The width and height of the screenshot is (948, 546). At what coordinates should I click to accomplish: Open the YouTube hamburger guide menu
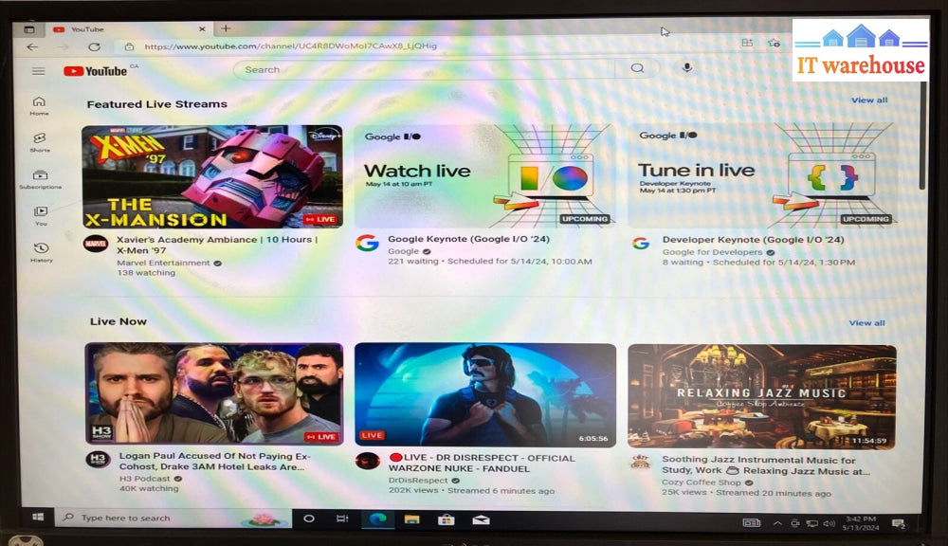[x=38, y=71]
